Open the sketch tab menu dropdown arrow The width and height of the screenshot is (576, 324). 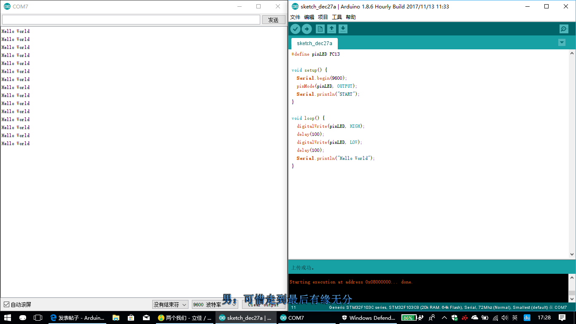pyautogui.click(x=562, y=42)
